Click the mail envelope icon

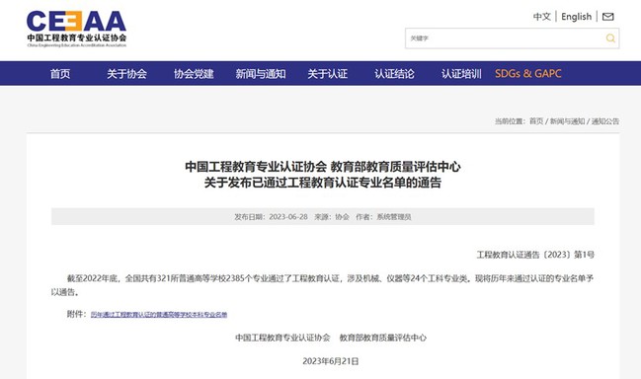607,17
